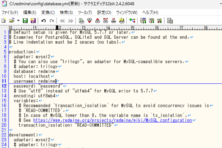The height and width of the screenshot is (148, 222).
Task: Open the 検索(S) menu
Action: point(66,12)
